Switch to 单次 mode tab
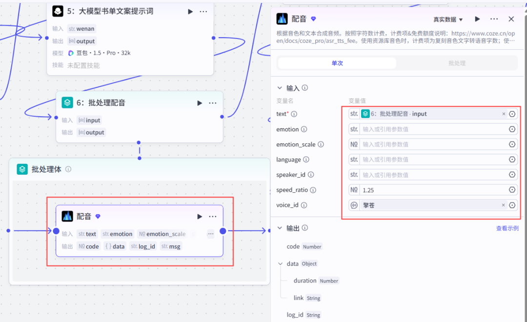 tap(337, 63)
